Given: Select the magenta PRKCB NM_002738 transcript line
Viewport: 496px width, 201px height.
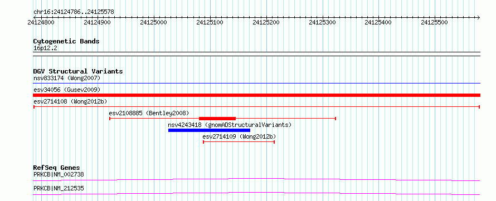Looking at the screenshot, I should click(256, 179).
